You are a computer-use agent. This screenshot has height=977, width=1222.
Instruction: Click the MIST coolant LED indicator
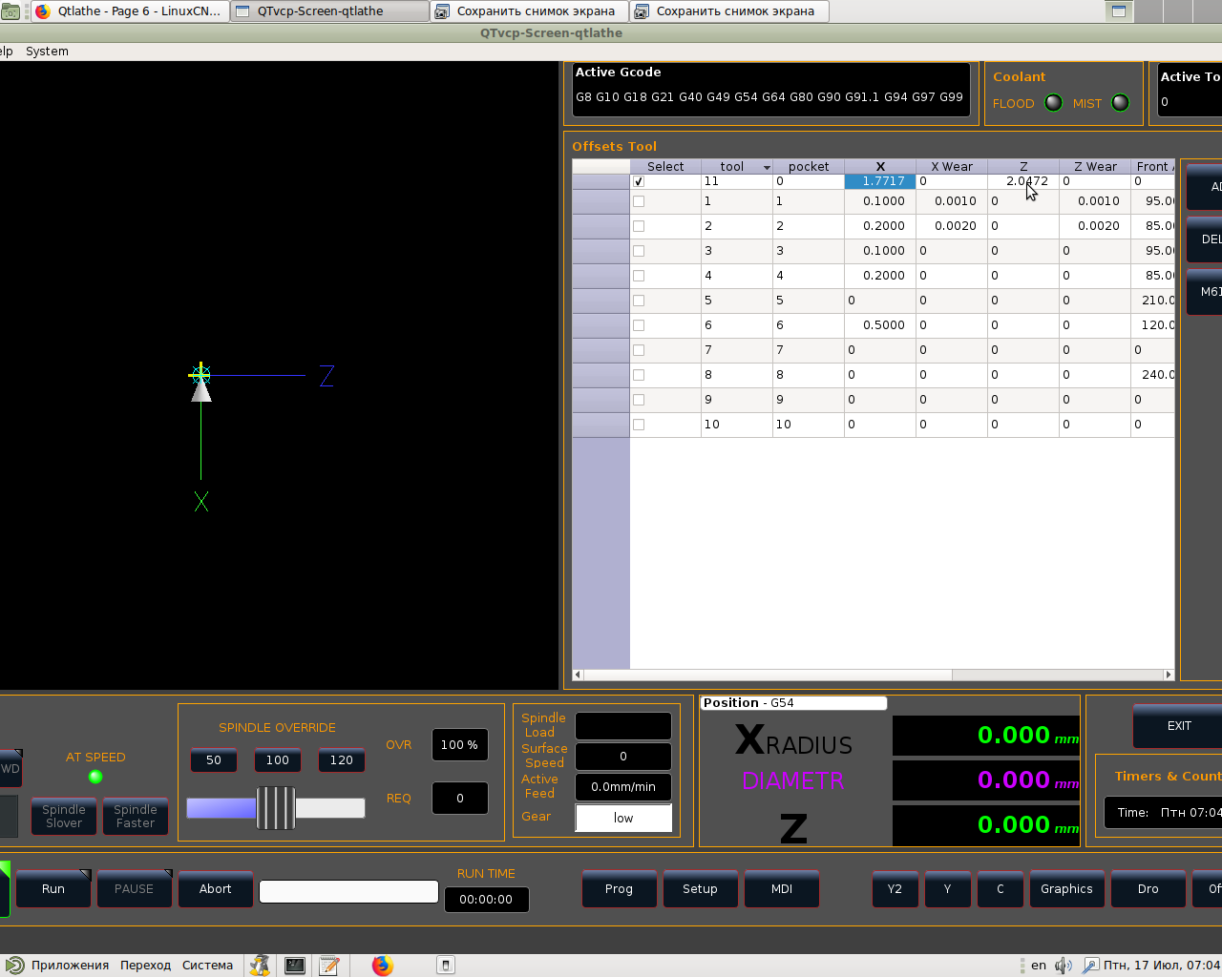1121,103
